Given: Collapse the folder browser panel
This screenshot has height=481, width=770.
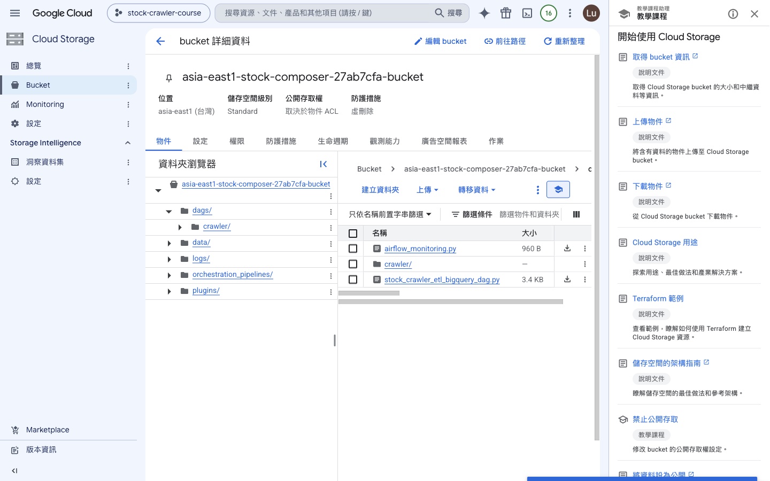Looking at the screenshot, I should (323, 164).
